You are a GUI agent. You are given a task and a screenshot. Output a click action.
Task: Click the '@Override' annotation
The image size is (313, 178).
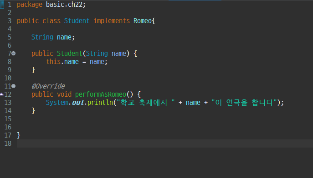tap(48, 86)
